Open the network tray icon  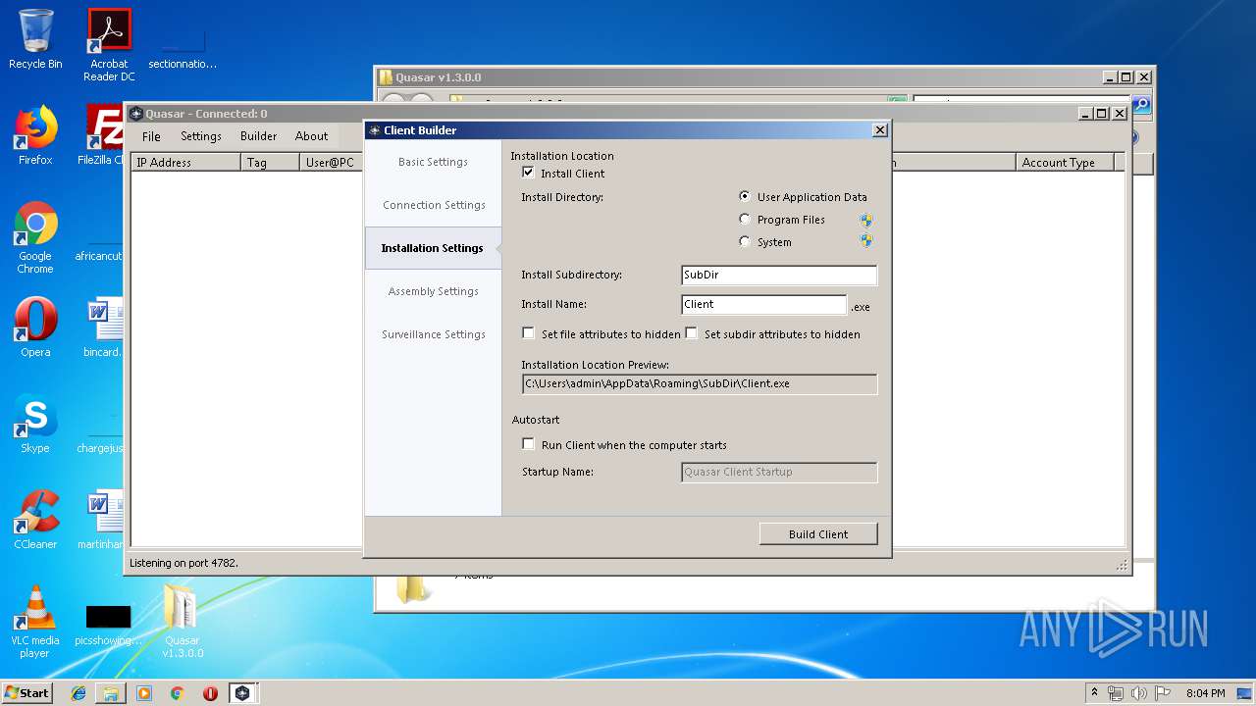click(x=1116, y=693)
